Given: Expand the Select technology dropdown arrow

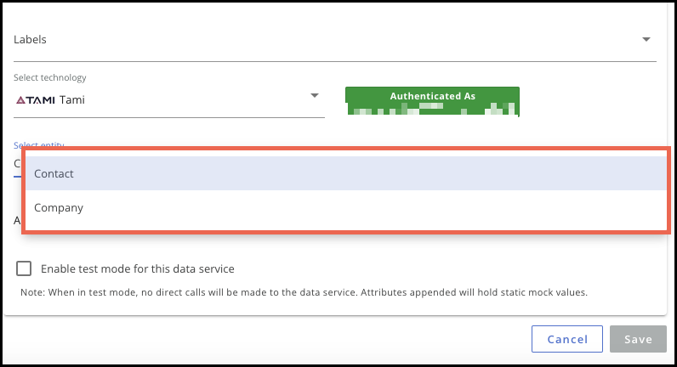Looking at the screenshot, I should coord(315,95).
